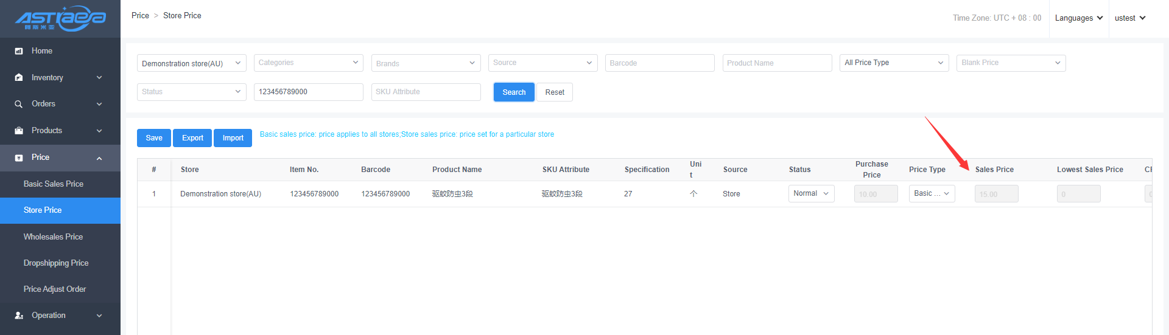The width and height of the screenshot is (1169, 335).
Task: Click the Products briefcase icon
Action: (19, 131)
